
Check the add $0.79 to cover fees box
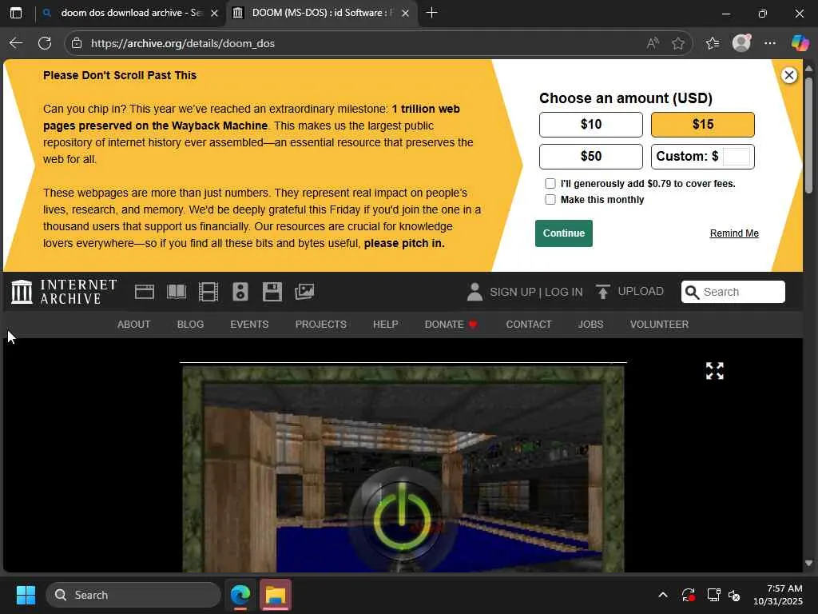click(550, 183)
